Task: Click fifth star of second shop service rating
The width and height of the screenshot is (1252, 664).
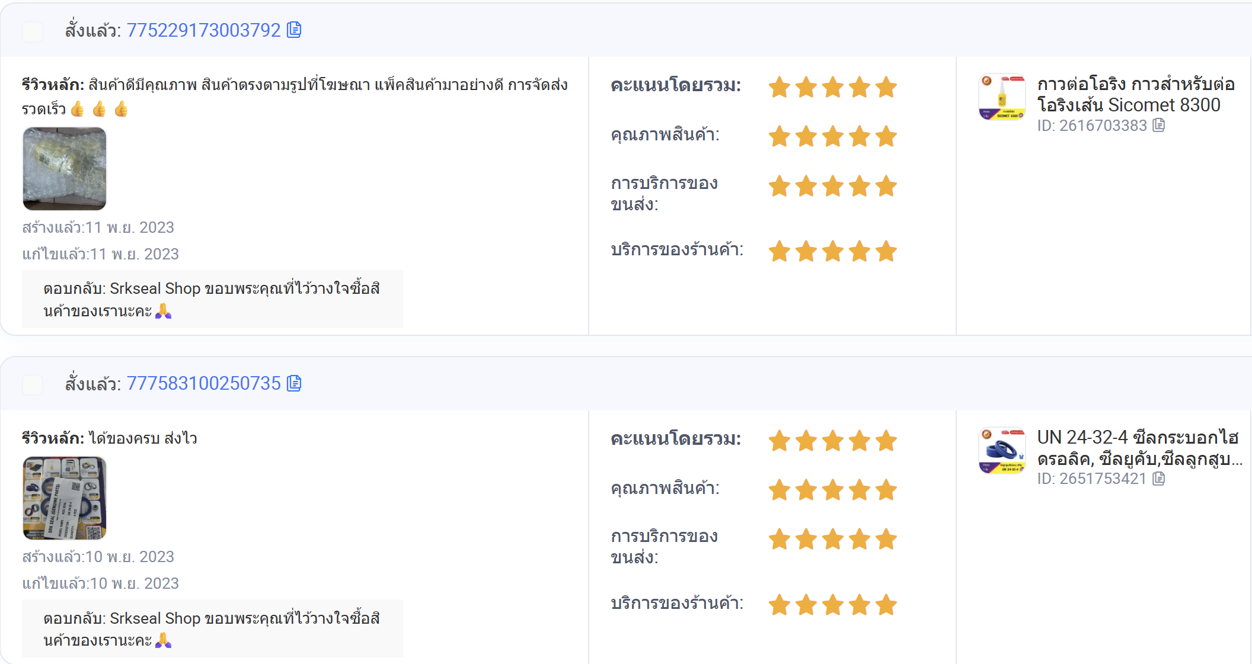Action: pyautogui.click(x=886, y=605)
